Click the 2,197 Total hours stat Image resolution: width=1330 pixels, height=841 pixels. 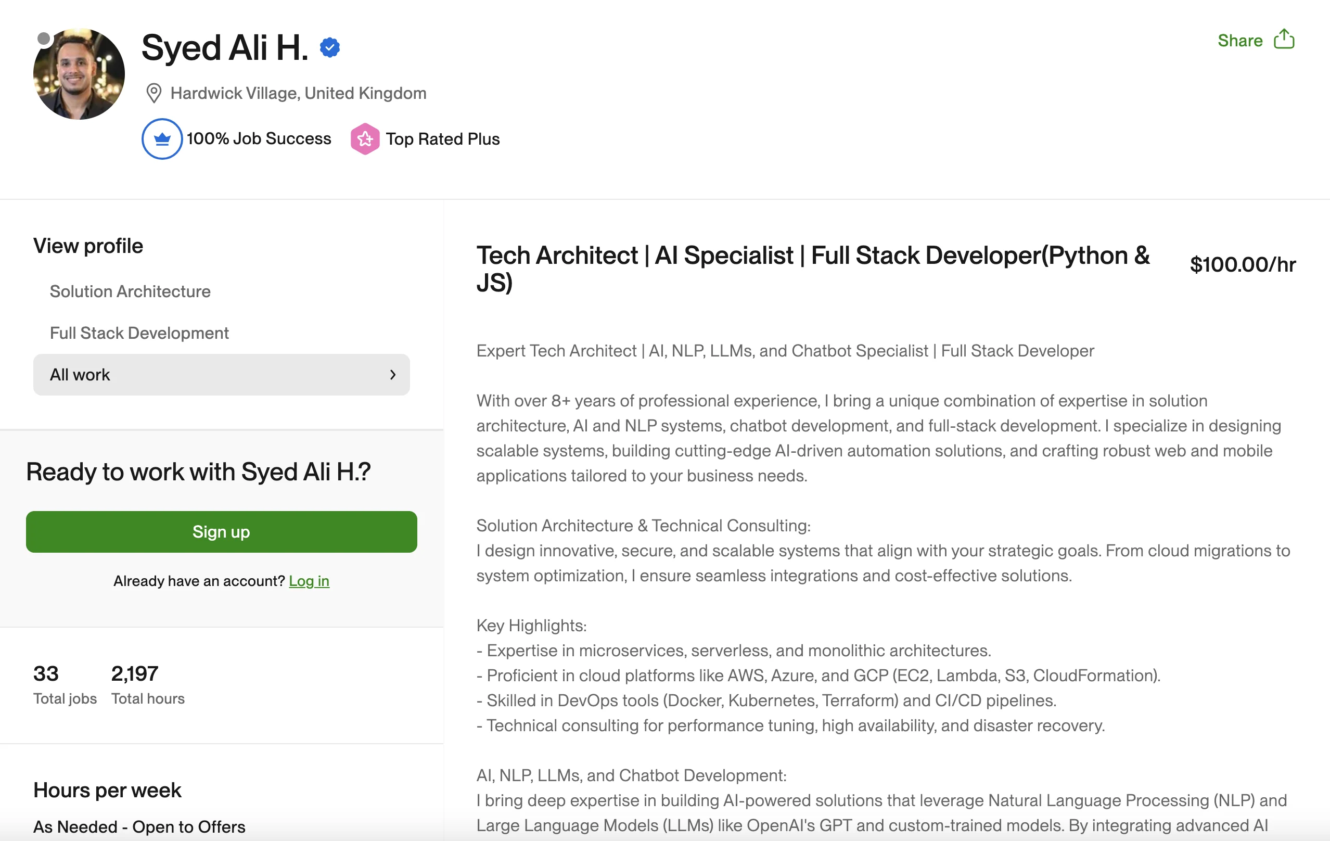[148, 684]
